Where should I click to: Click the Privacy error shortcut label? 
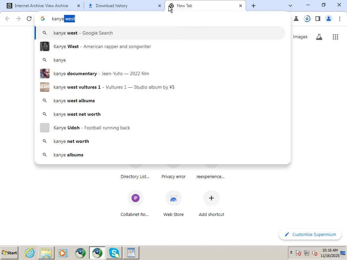(173, 177)
